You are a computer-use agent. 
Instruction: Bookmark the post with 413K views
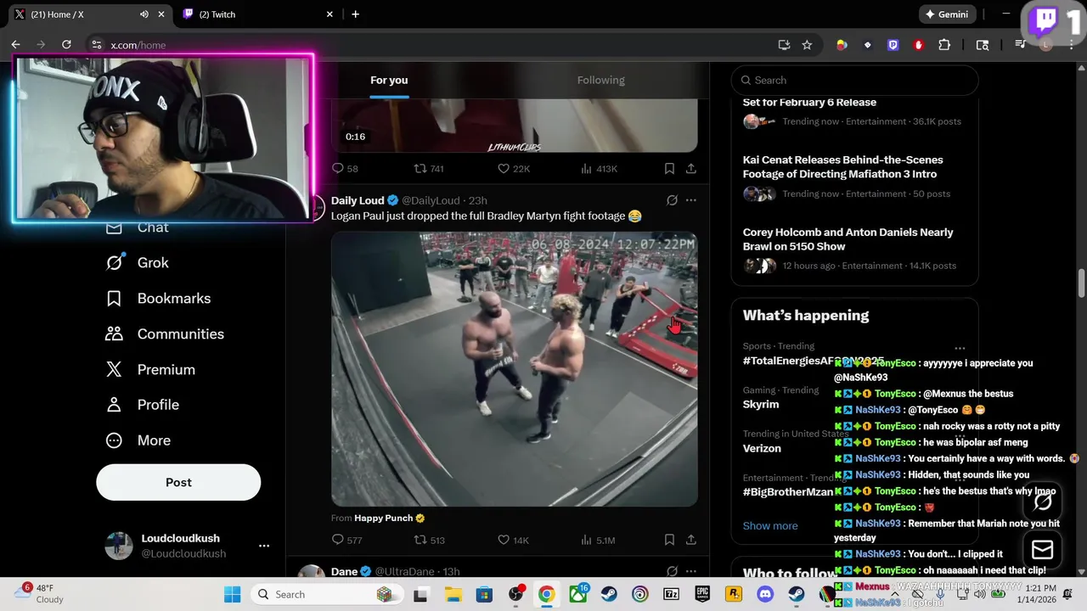click(669, 169)
